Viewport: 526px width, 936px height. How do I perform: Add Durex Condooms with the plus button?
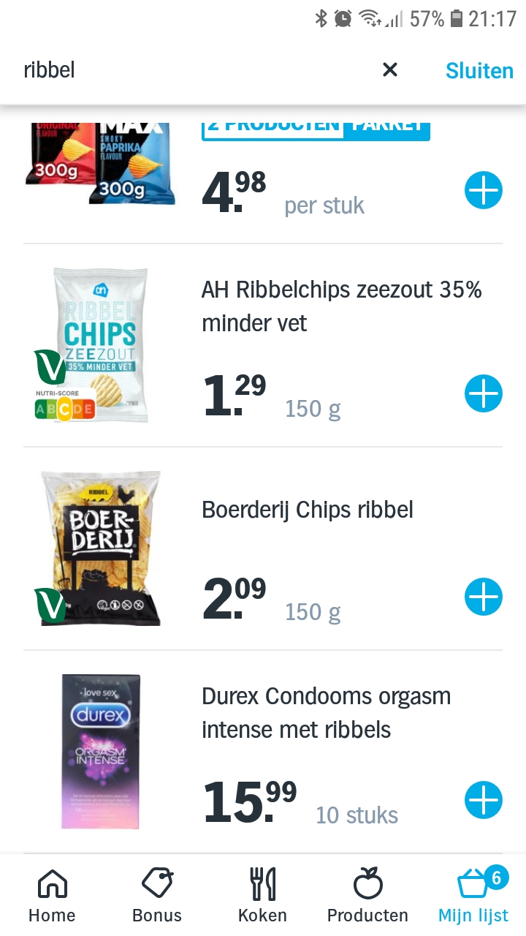[x=483, y=800]
